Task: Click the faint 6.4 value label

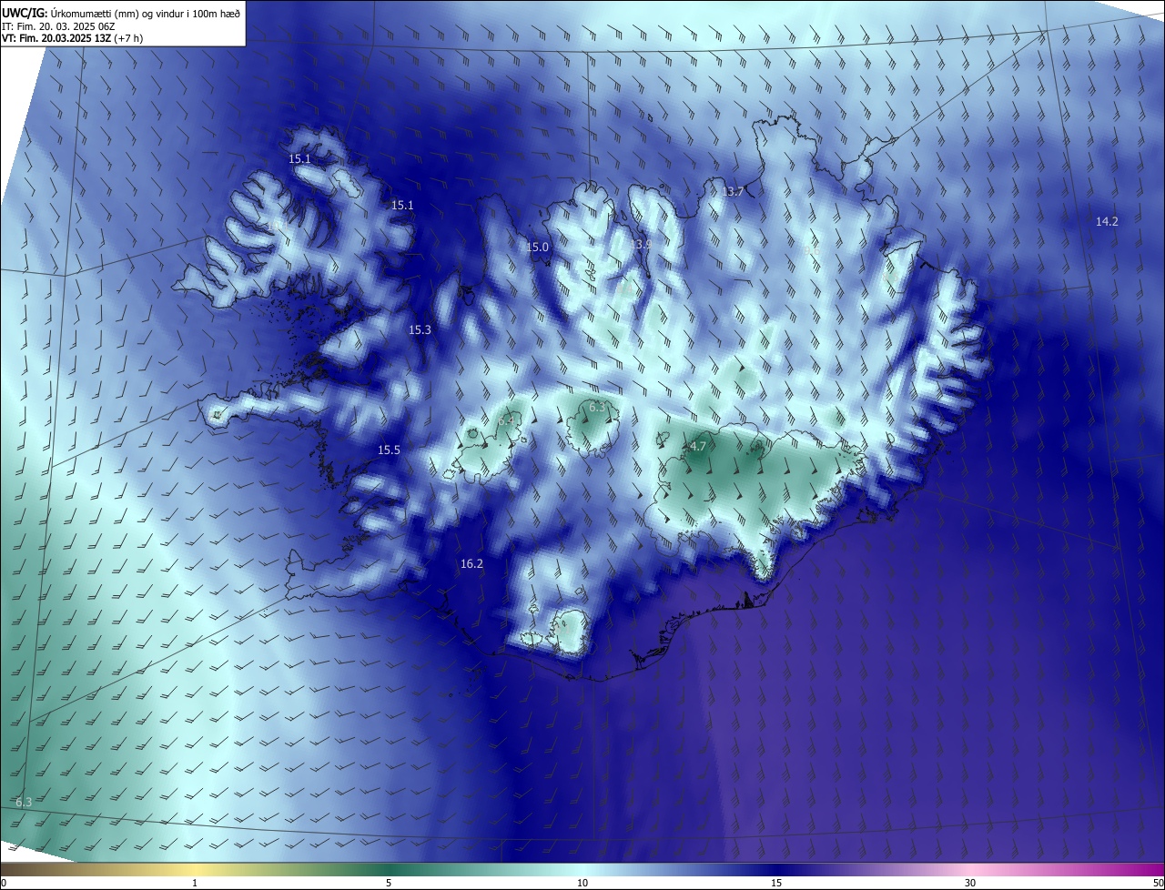Action: click(x=506, y=420)
